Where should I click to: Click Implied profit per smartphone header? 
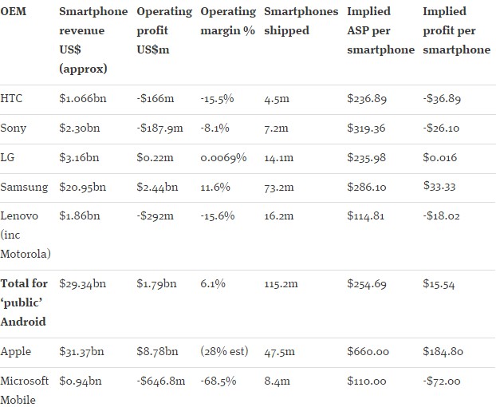point(456,30)
